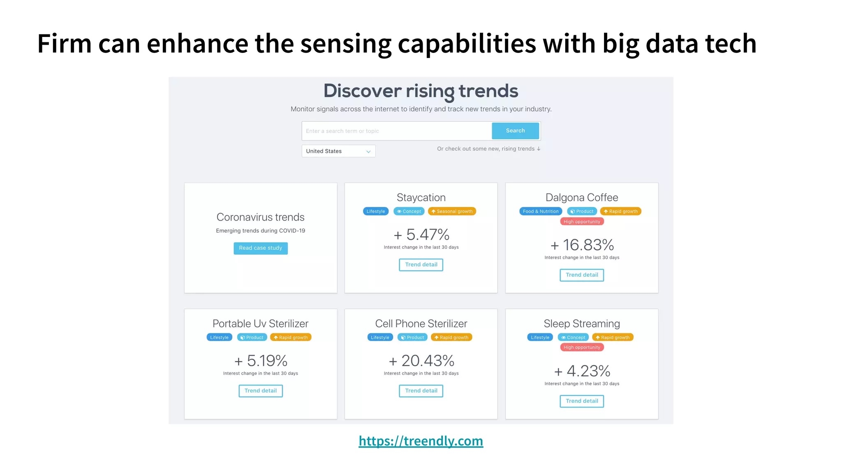
Task: Click the Concept tag on Staycation
Action: [x=409, y=211]
